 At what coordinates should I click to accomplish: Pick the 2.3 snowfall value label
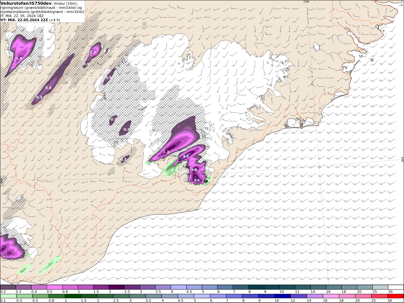166,152
